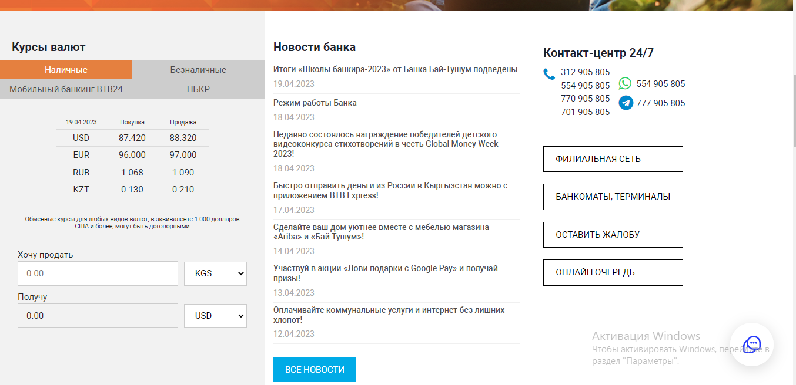Click the ВСЕ НОВОСТИ button
This screenshot has height=385, width=796.
(x=315, y=370)
